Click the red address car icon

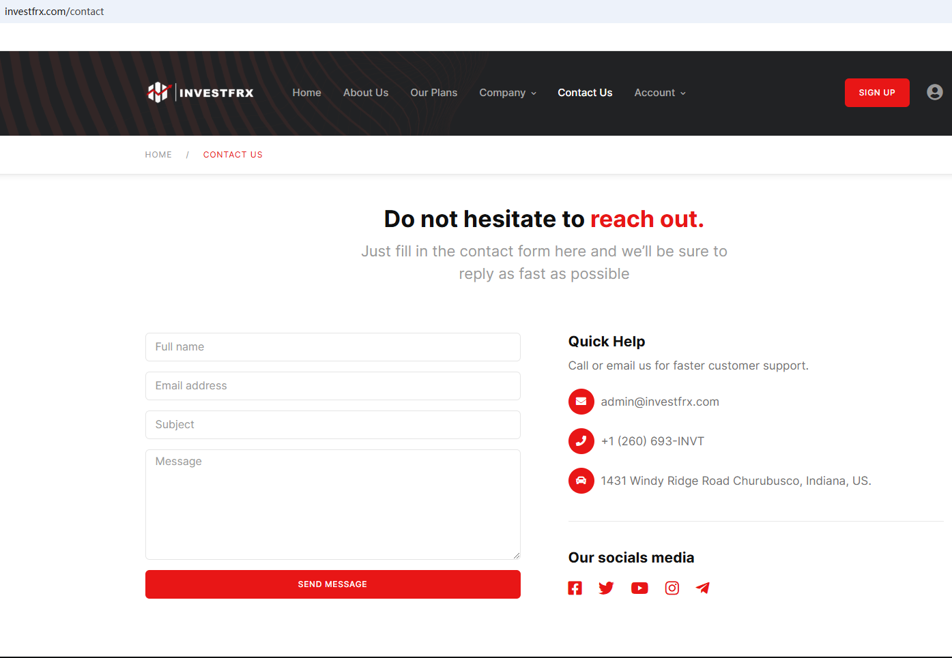pos(581,481)
